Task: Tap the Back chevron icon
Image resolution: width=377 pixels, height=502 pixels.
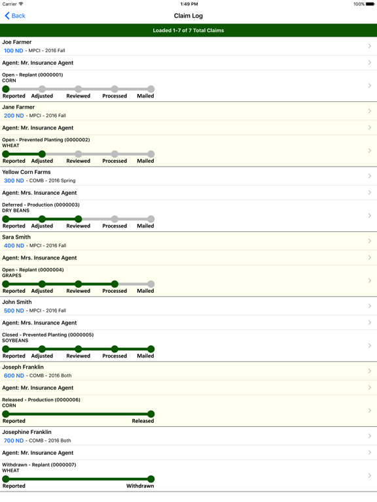Action: [7, 16]
